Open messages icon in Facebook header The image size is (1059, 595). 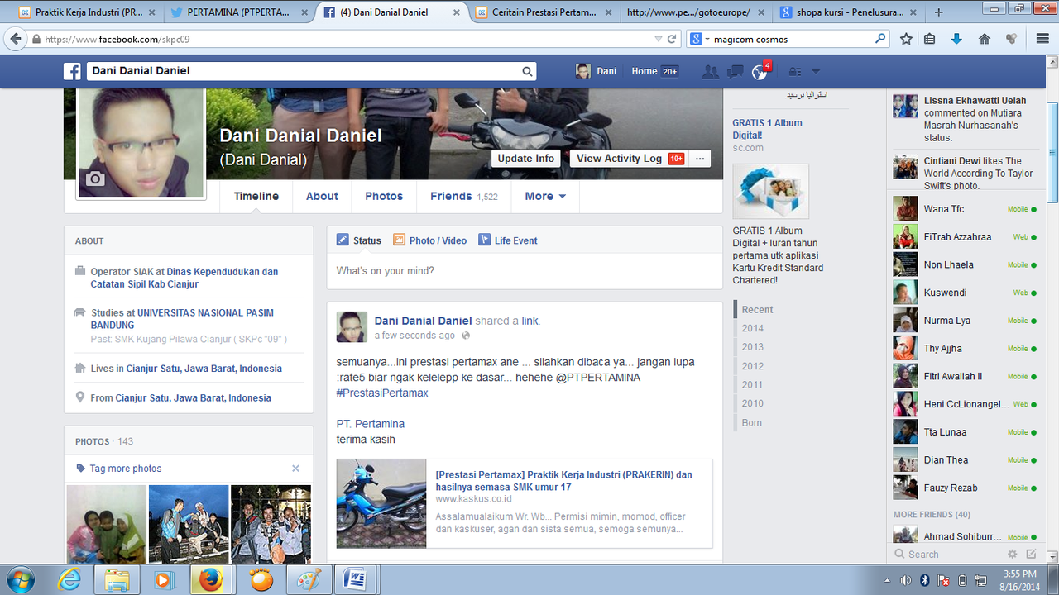coord(735,72)
